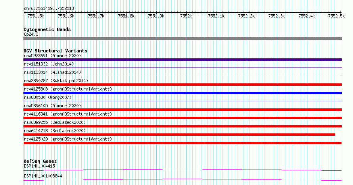
Task: Click ruler tick label 7551.6k
Action: [66, 16]
